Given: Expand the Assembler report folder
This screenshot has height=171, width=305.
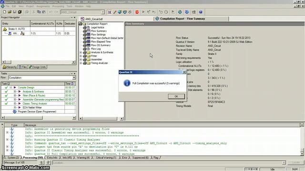Looking at the screenshot, I should pyautogui.click(x=81, y=59).
